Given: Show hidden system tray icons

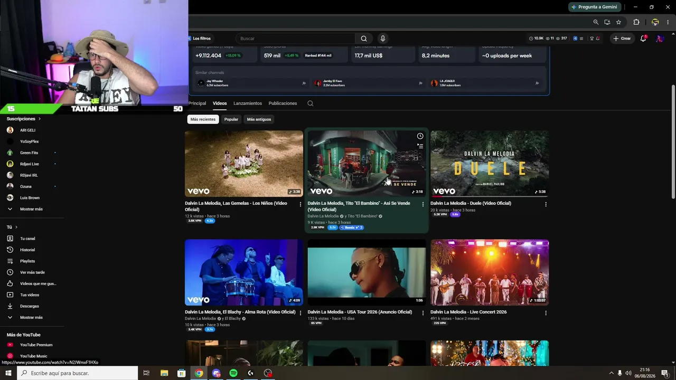Looking at the screenshot, I should (x=611, y=373).
